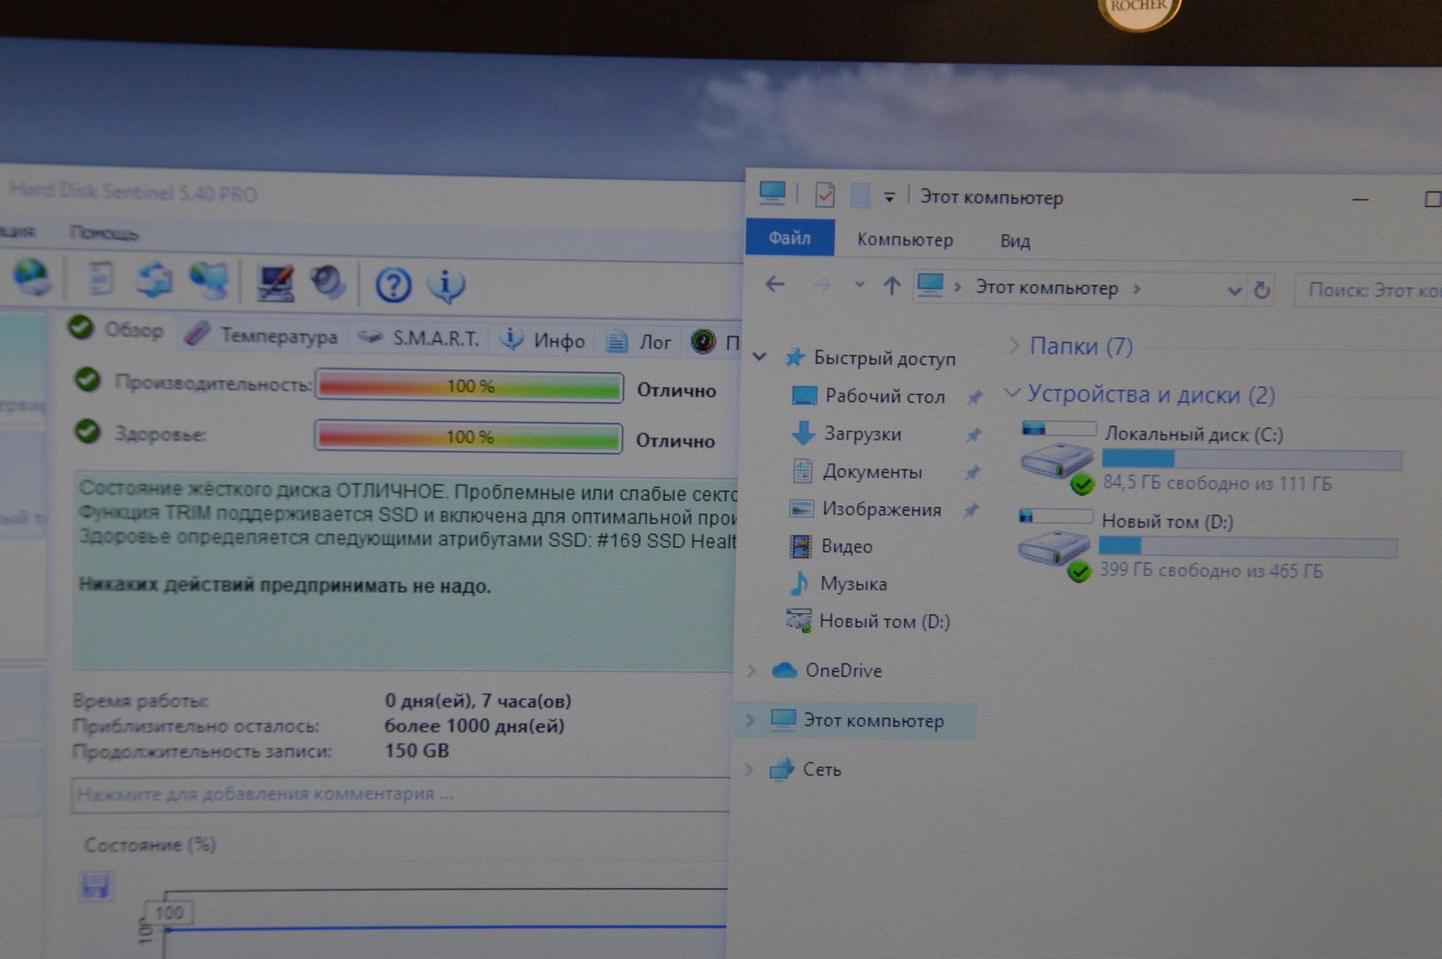Go back with the Explorer back arrow
The image size is (1442, 959).
click(775, 284)
